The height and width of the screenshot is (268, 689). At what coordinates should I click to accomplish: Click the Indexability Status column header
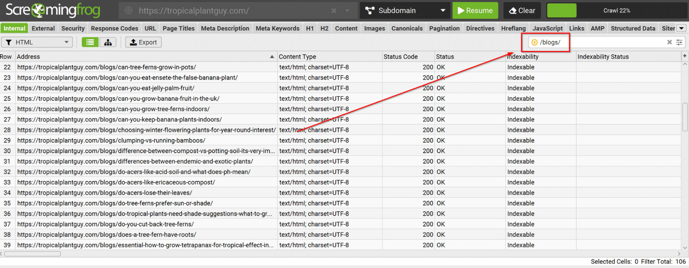628,57
